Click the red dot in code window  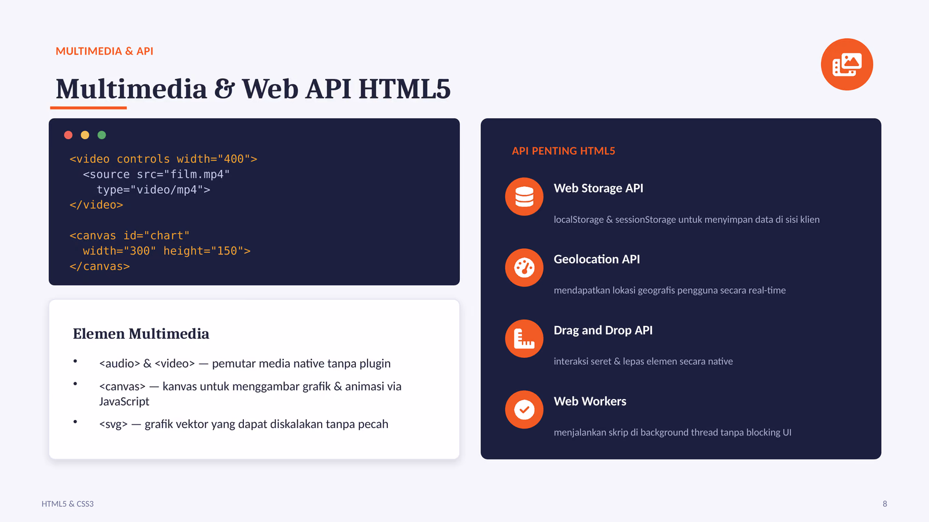click(68, 135)
